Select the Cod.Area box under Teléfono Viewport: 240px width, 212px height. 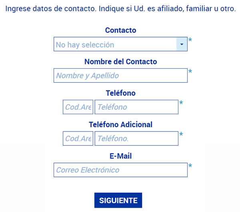78,107
